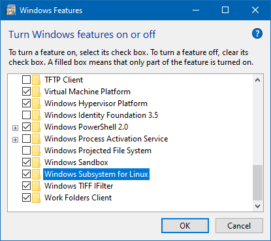Check Windows Identity Foundation 3.5
This screenshot has width=271, height=241.
pyautogui.click(x=26, y=115)
